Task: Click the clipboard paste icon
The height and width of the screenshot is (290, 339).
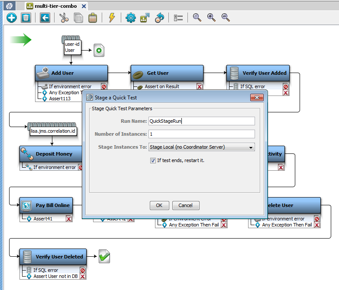Action: pyautogui.click(x=92, y=18)
